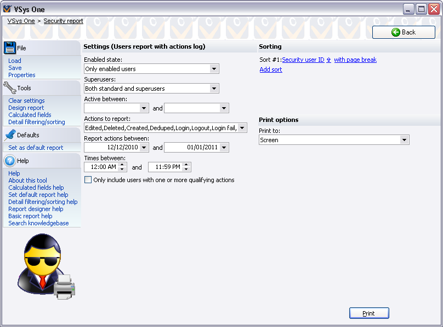
Task: Go Back using the Back button
Action: [404, 32]
